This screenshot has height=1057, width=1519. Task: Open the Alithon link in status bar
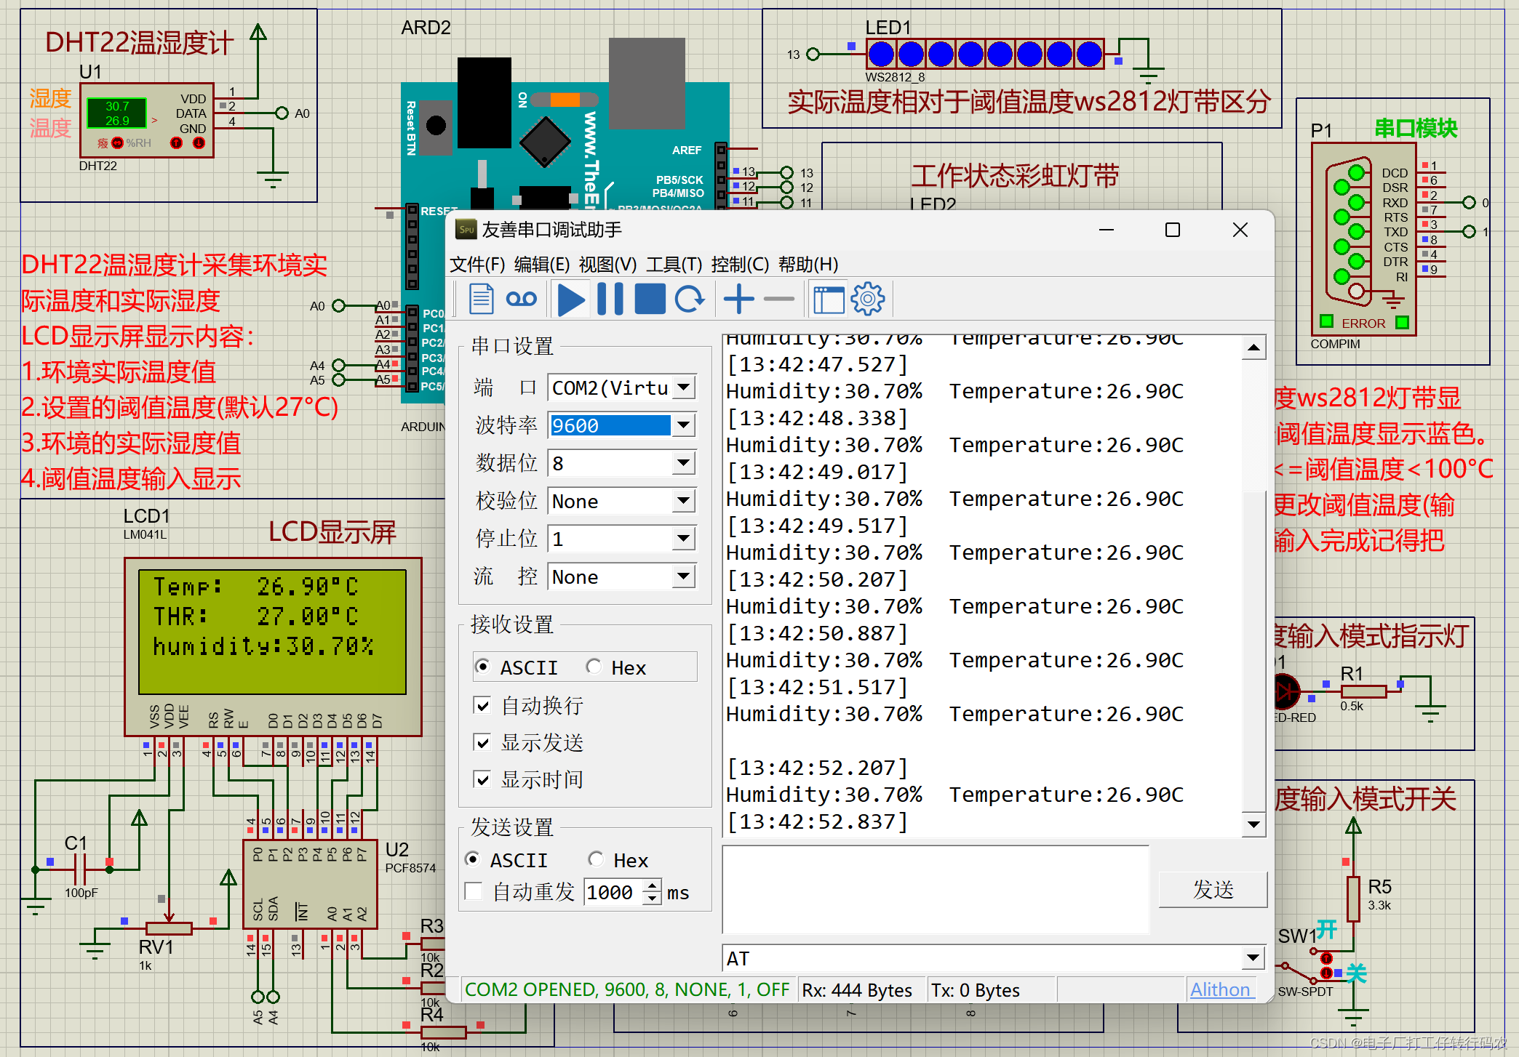[x=1220, y=989]
